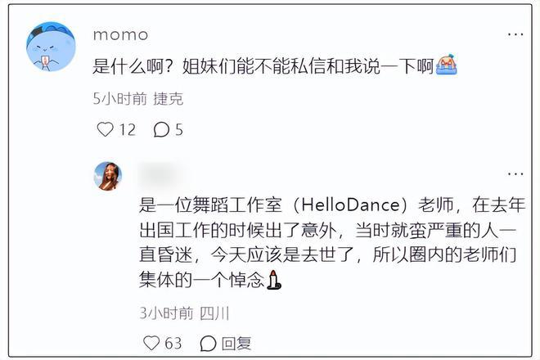This screenshot has height=360, width=540.
Task: Click the like count 12
Action: tap(127, 129)
